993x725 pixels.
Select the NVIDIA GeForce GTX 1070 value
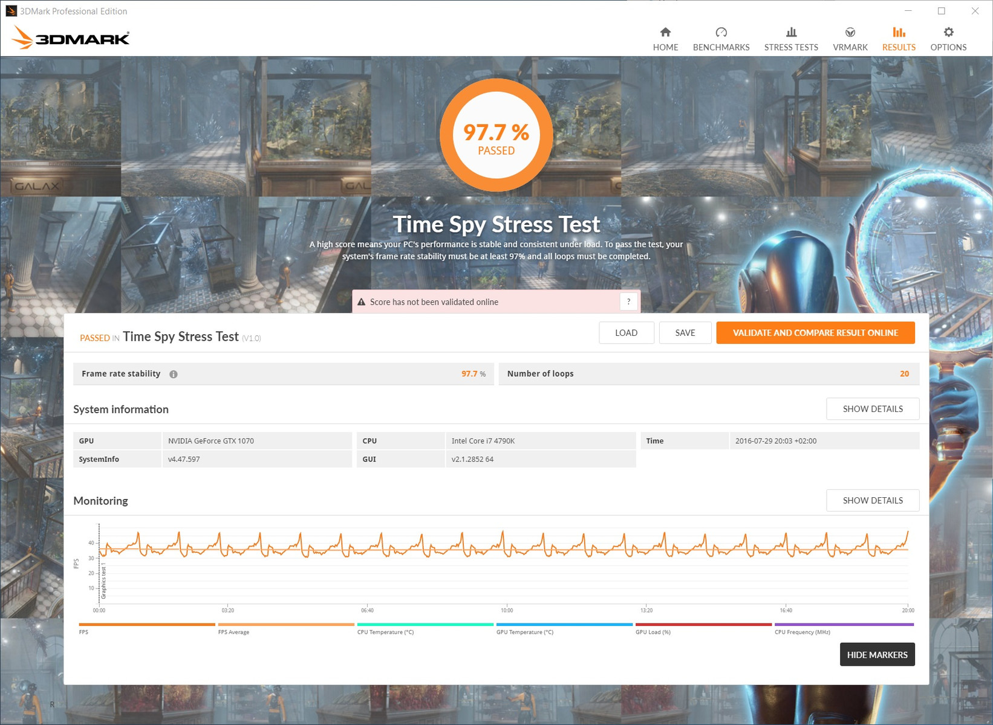(x=211, y=441)
